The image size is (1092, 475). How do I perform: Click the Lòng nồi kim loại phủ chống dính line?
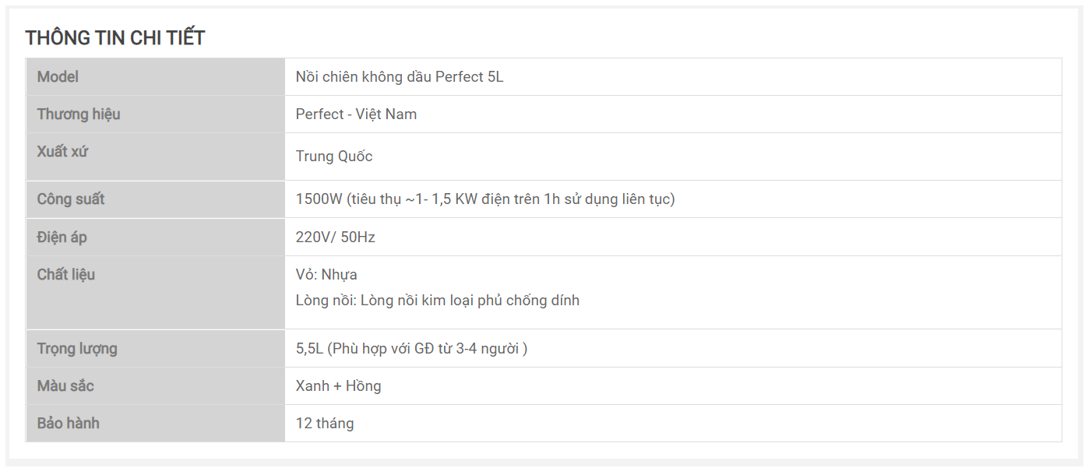click(x=438, y=301)
